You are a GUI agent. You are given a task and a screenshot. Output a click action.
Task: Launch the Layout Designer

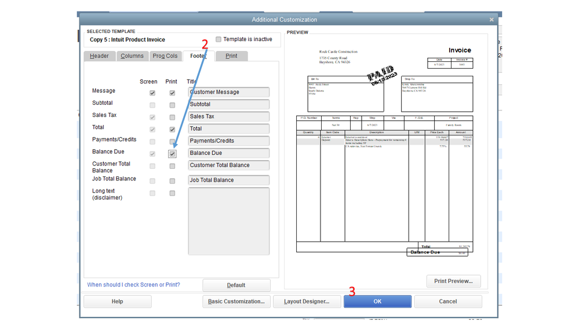(x=307, y=301)
